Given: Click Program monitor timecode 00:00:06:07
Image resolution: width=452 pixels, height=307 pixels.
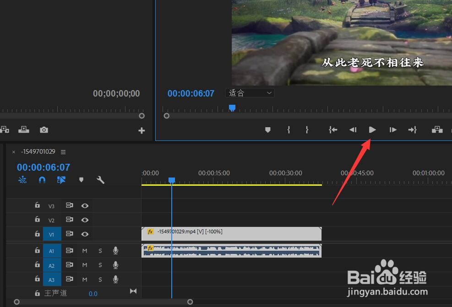Looking at the screenshot, I should [x=191, y=93].
